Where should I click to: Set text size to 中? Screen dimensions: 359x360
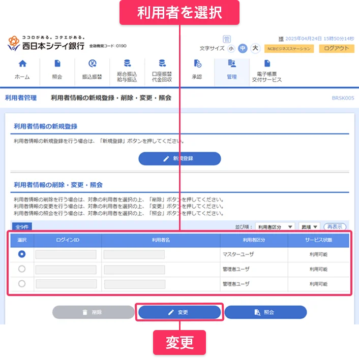pos(243,48)
